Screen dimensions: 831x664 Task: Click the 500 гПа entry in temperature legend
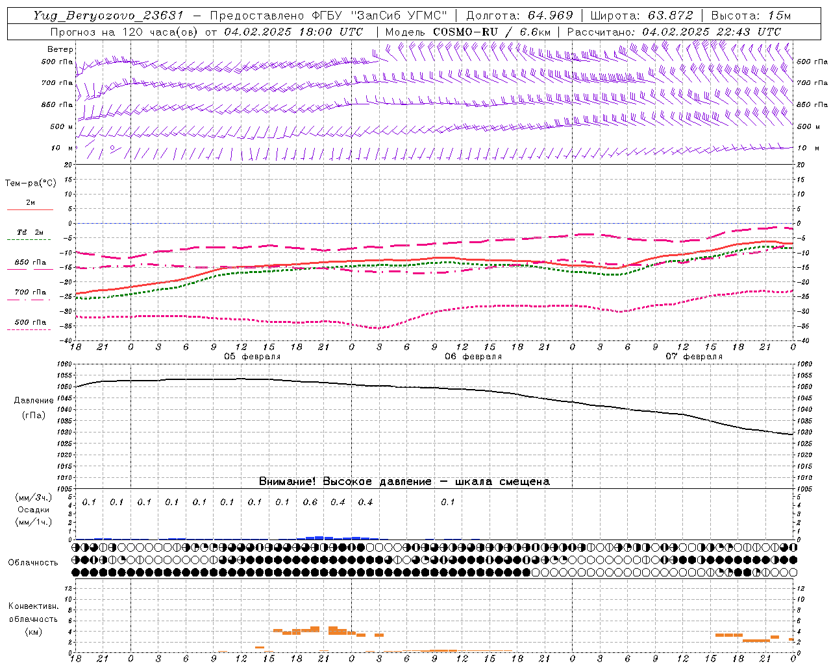coord(31,322)
